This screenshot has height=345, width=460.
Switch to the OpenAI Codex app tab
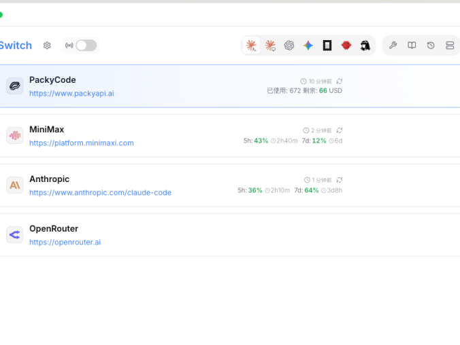click(x=289, y=46)
